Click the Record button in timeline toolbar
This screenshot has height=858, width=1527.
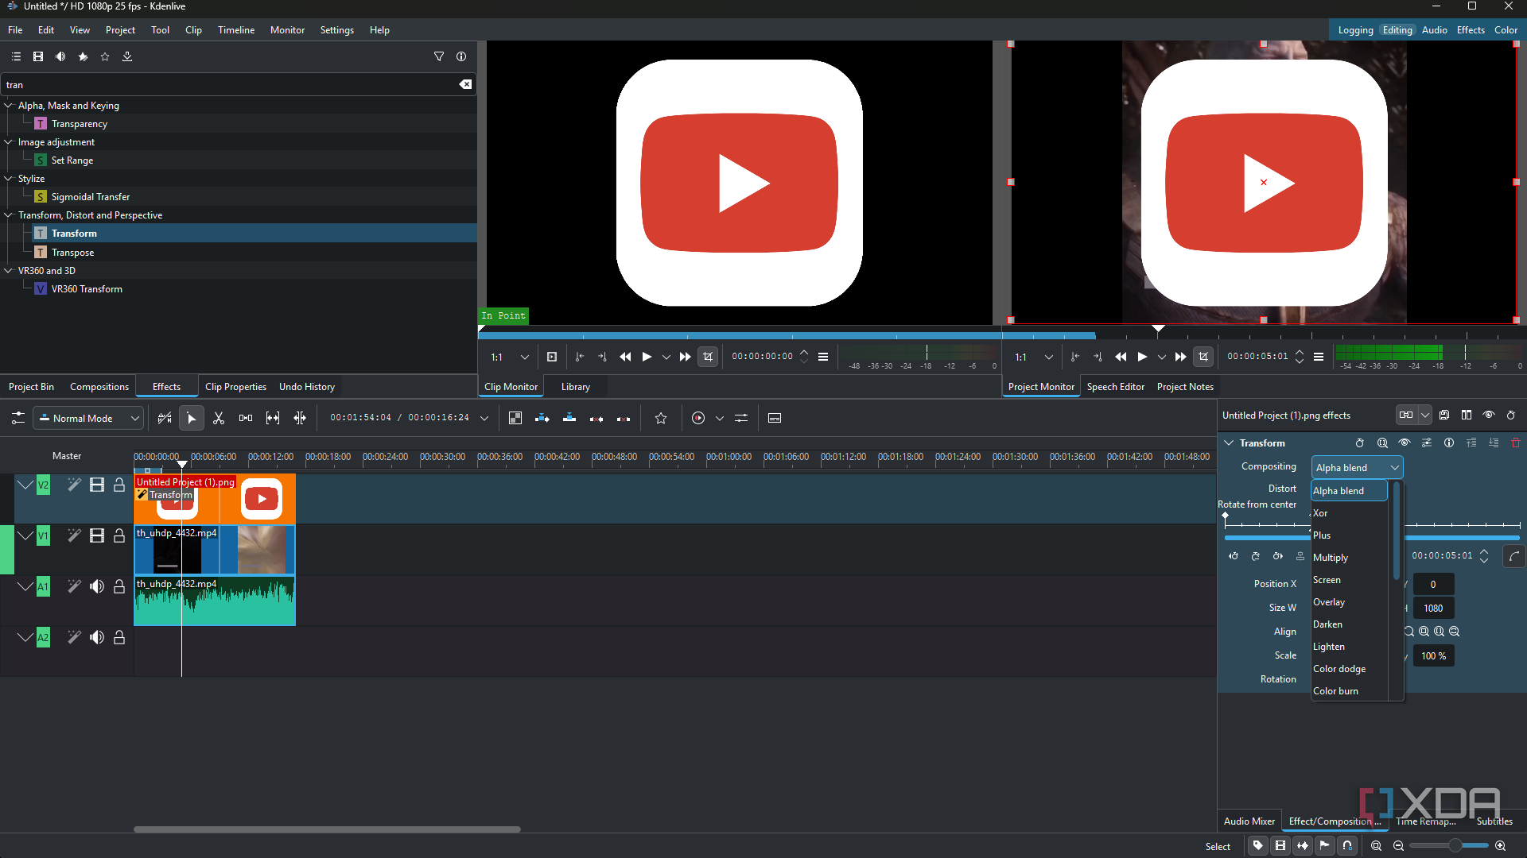[698, 418]
